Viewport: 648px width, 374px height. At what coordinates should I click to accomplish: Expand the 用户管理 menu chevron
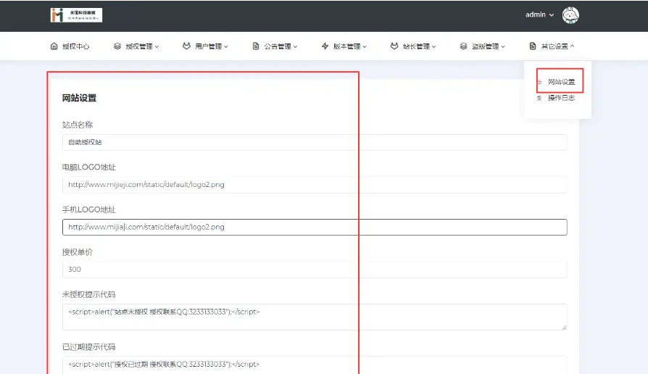(x=225, y=46)
